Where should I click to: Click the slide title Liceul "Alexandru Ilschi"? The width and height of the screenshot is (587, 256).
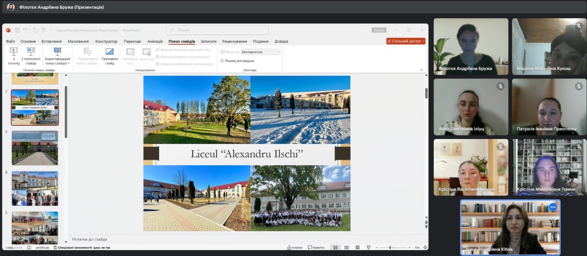pyautogui.click(x=247, y=153)
